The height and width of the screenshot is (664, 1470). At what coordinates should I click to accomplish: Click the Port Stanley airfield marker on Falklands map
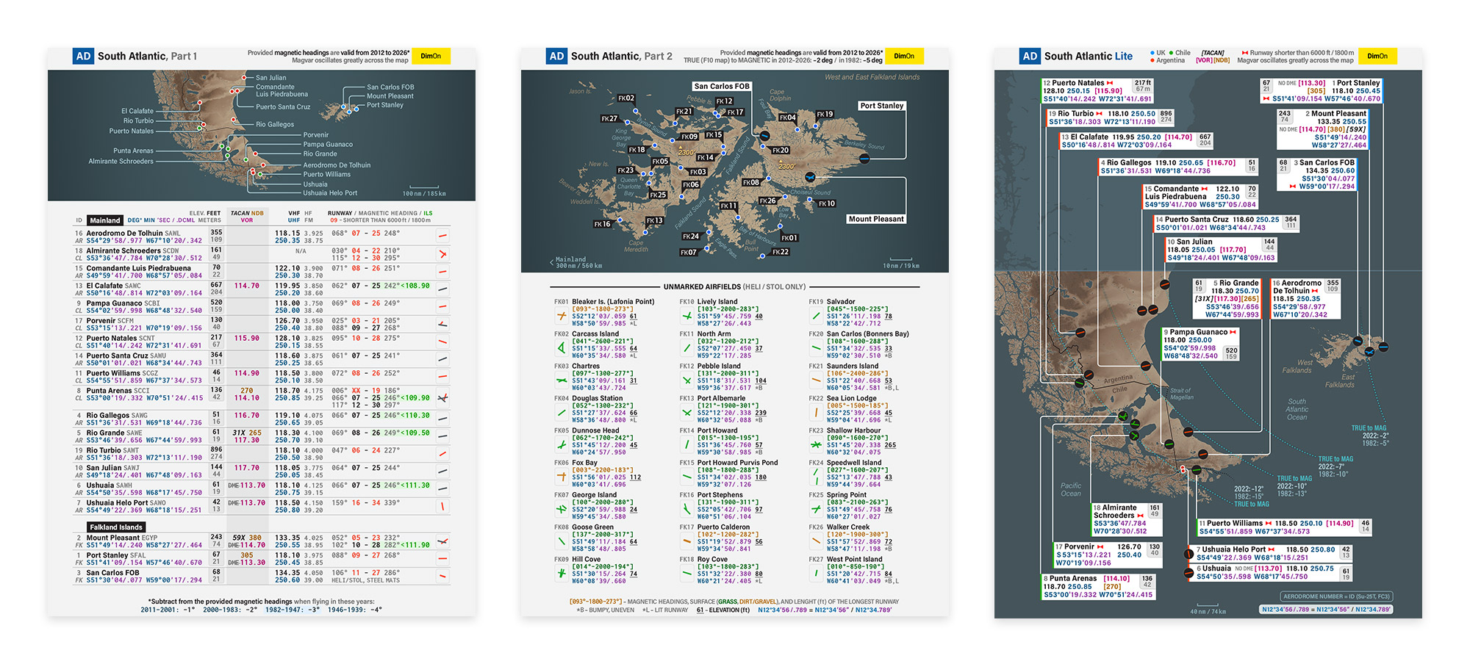(x=864, y=158)
